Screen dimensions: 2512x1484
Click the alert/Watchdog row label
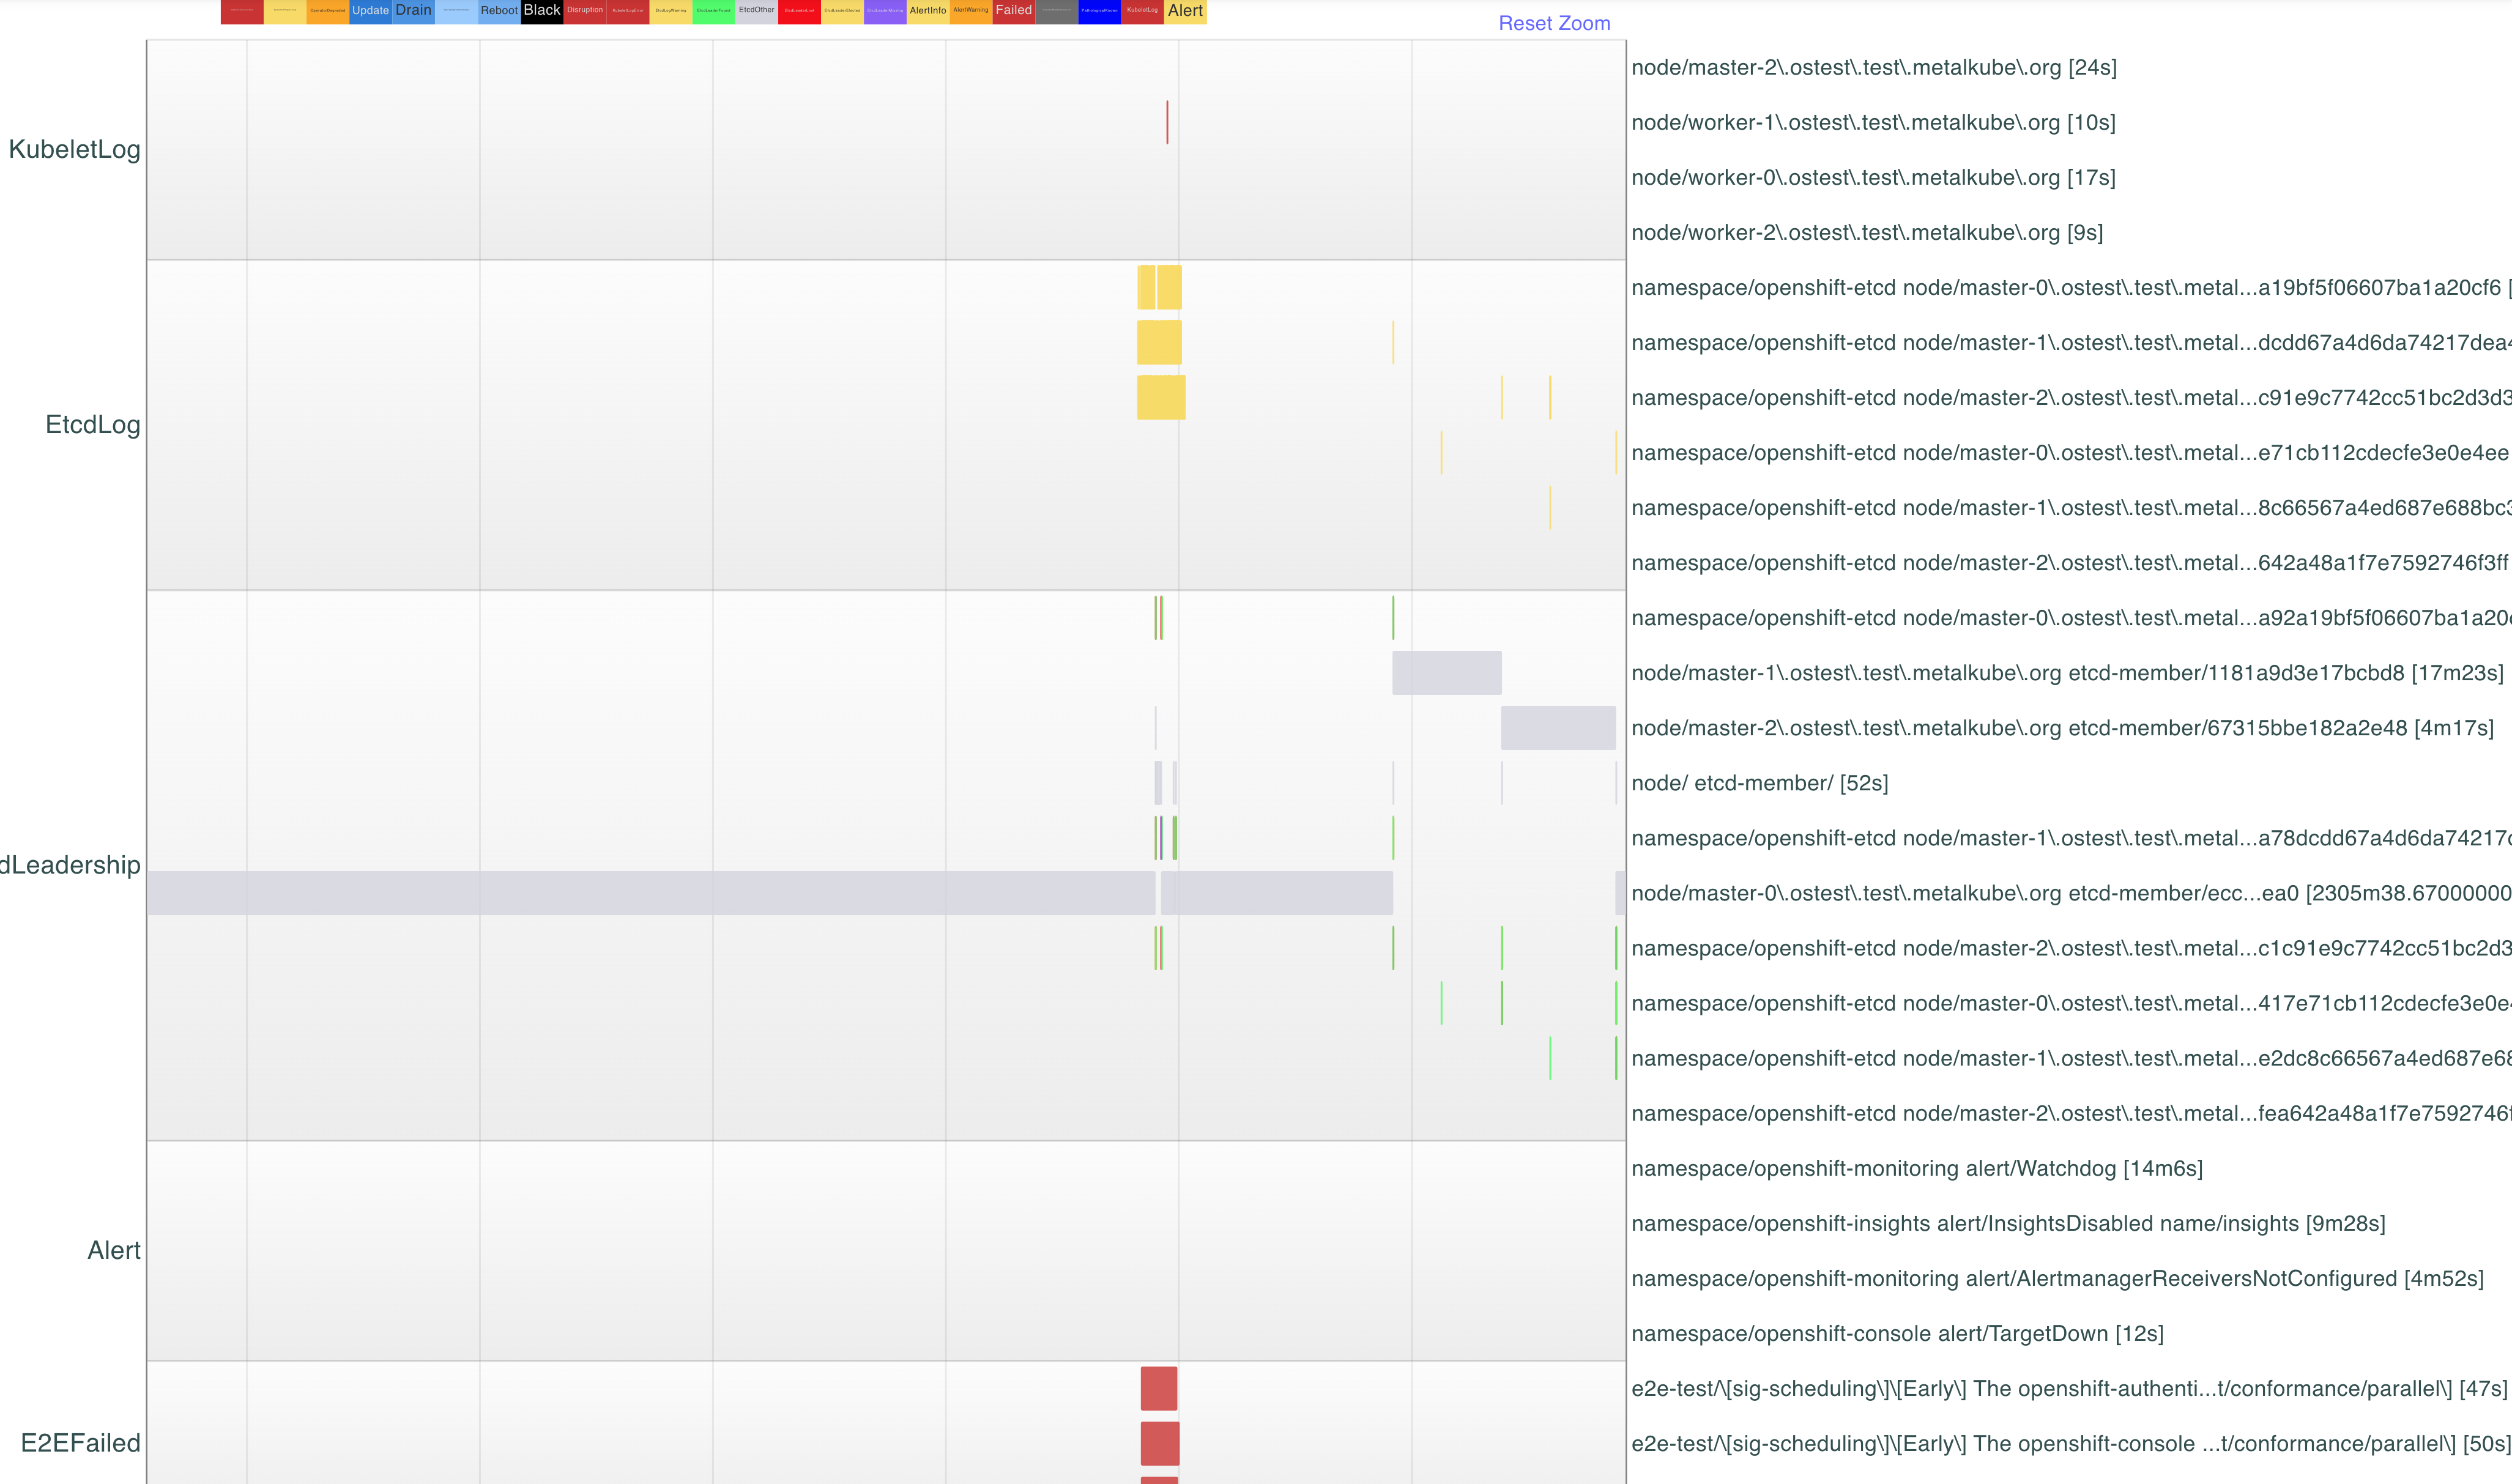point(1916,1168)
